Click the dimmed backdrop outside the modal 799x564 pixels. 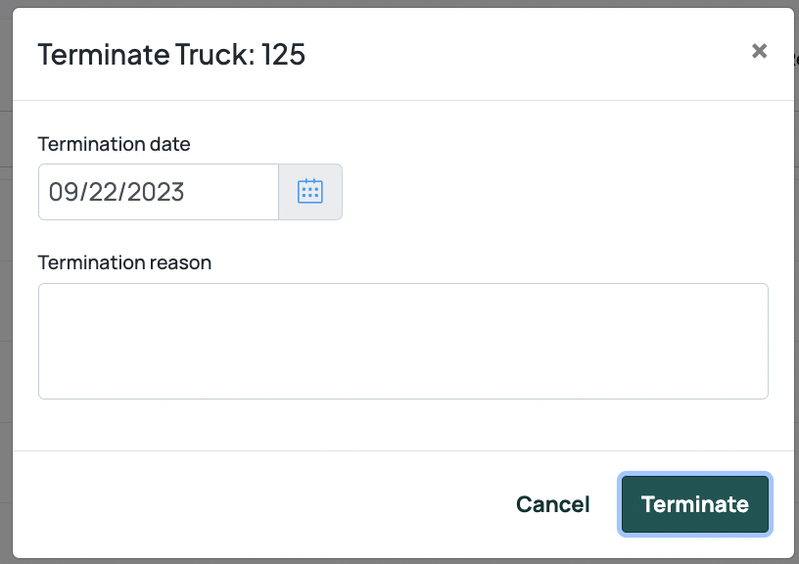[6, 305]
